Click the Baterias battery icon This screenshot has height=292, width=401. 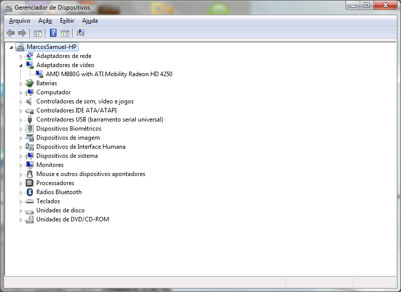(x=30, y=83)
